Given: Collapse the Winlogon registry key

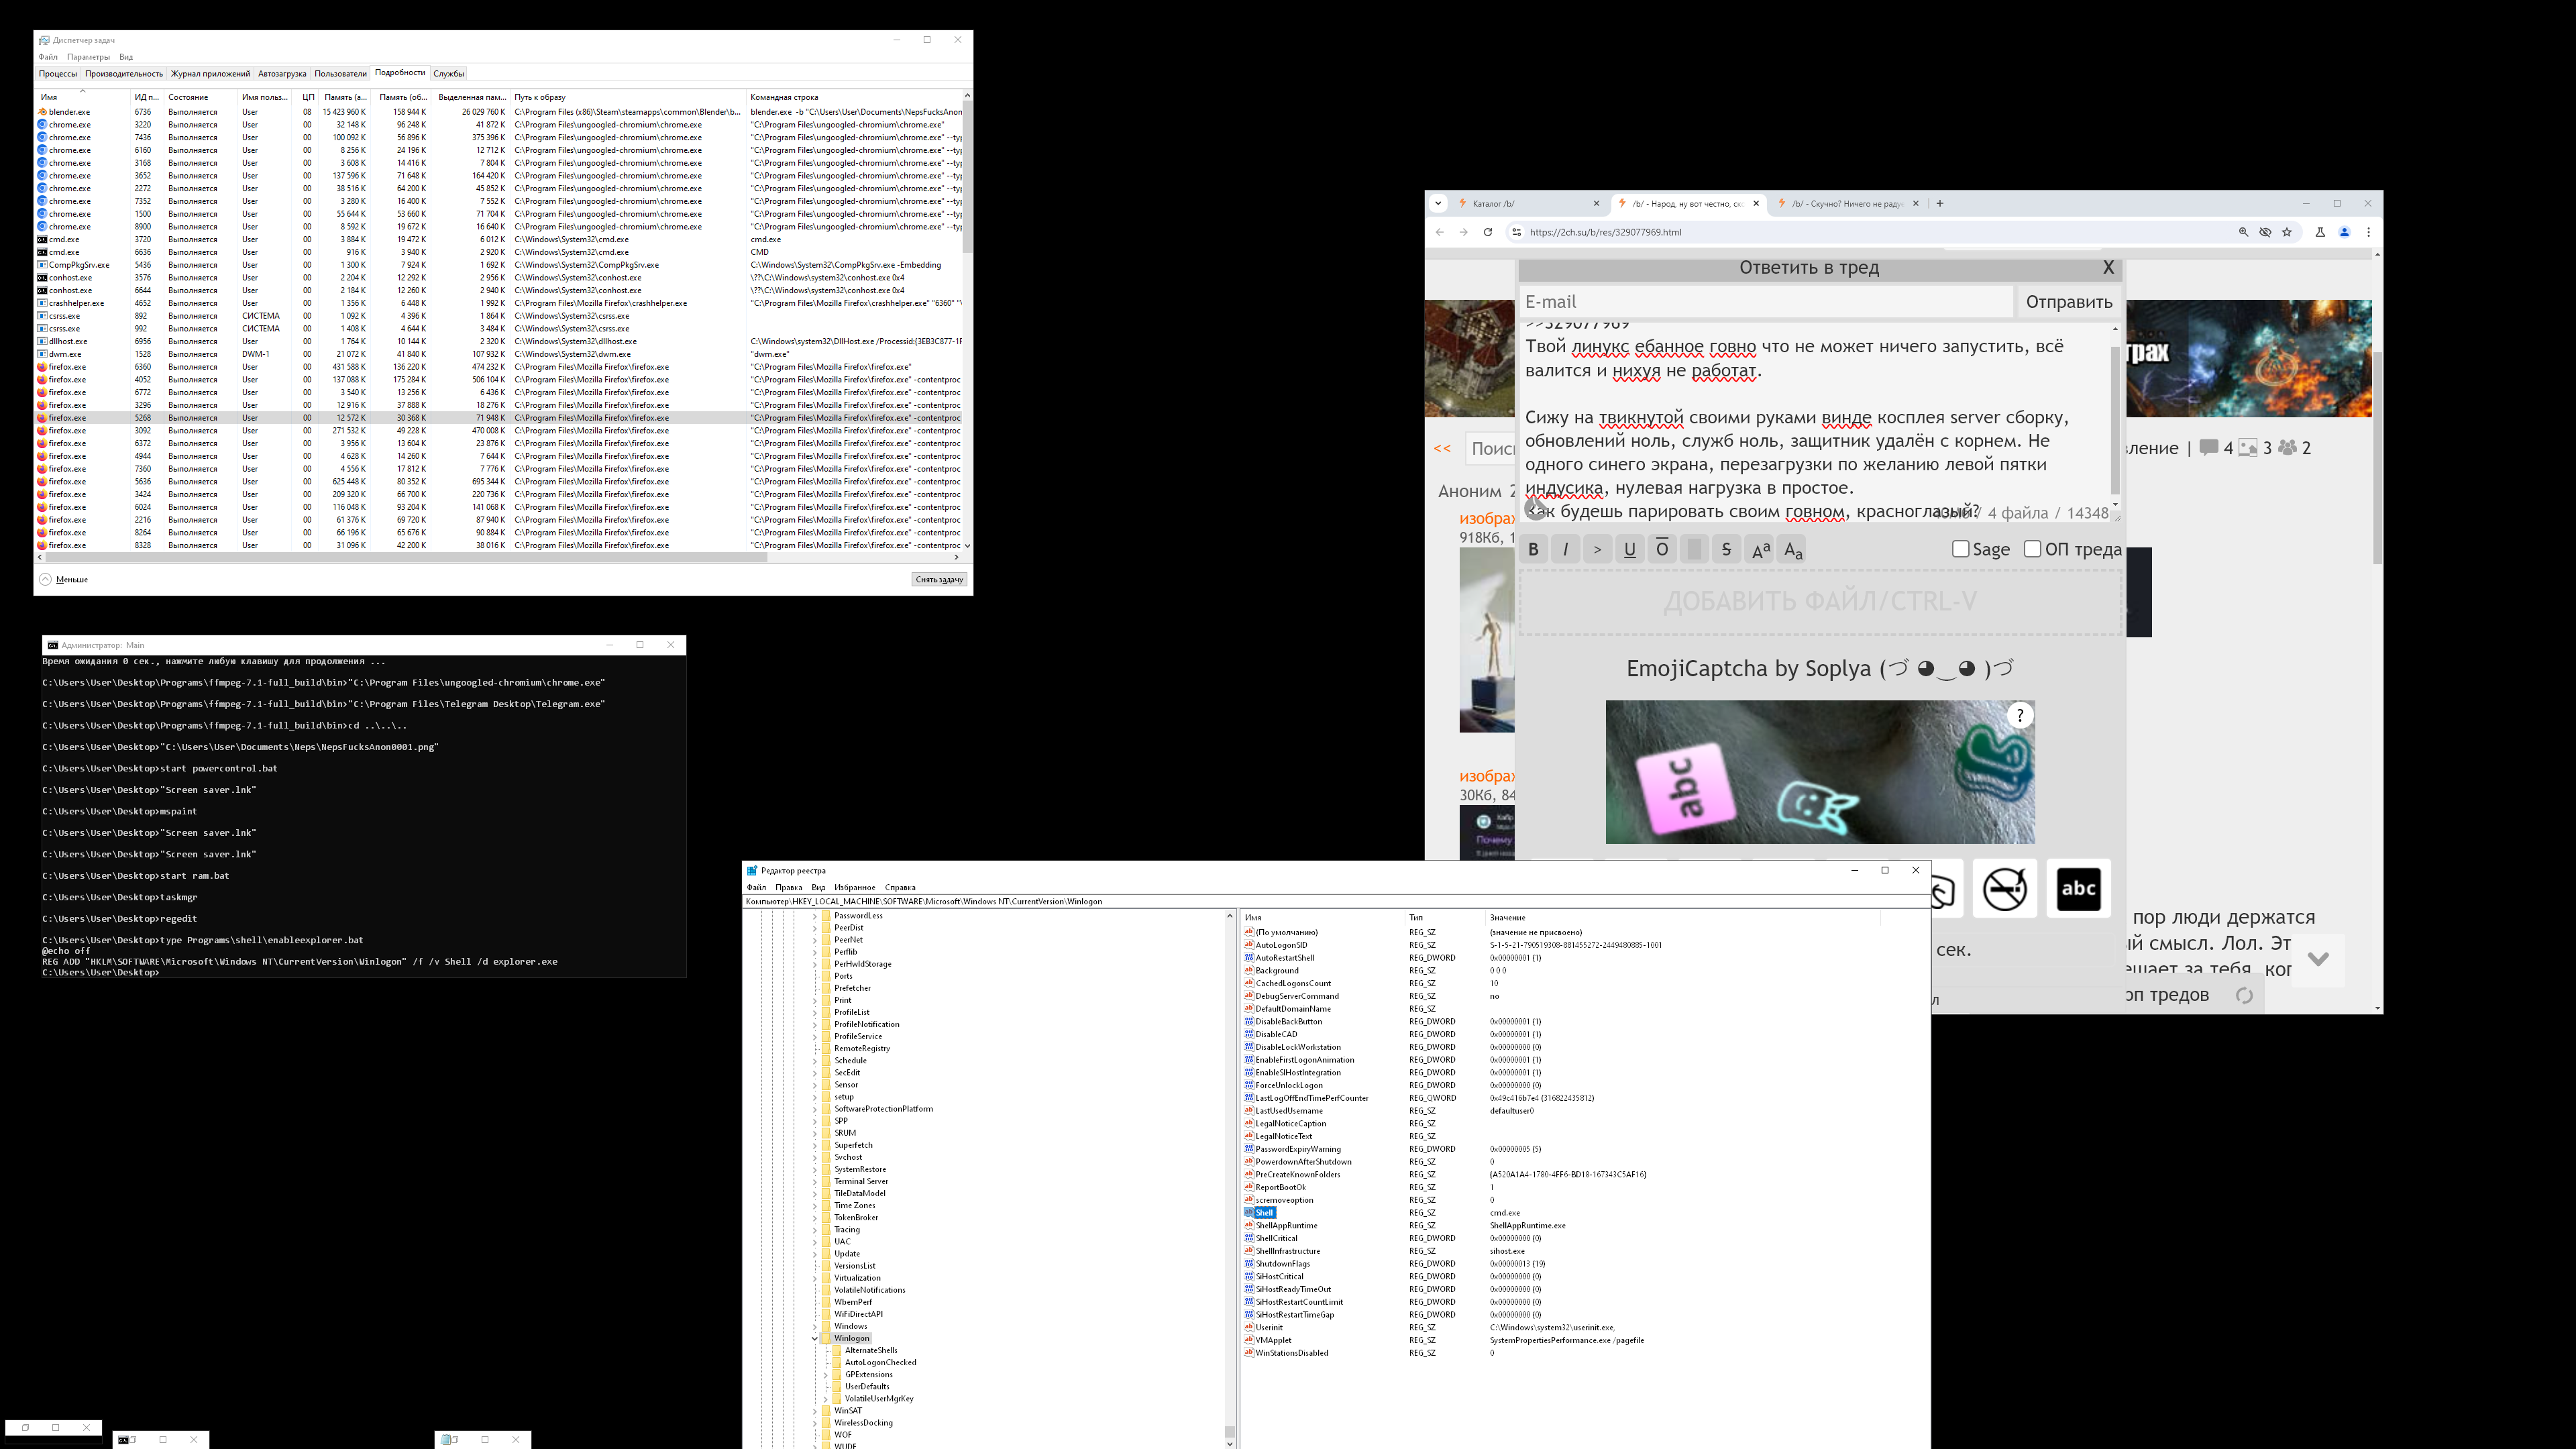Looking at the screenshot, I should (x=815, y=1338).
